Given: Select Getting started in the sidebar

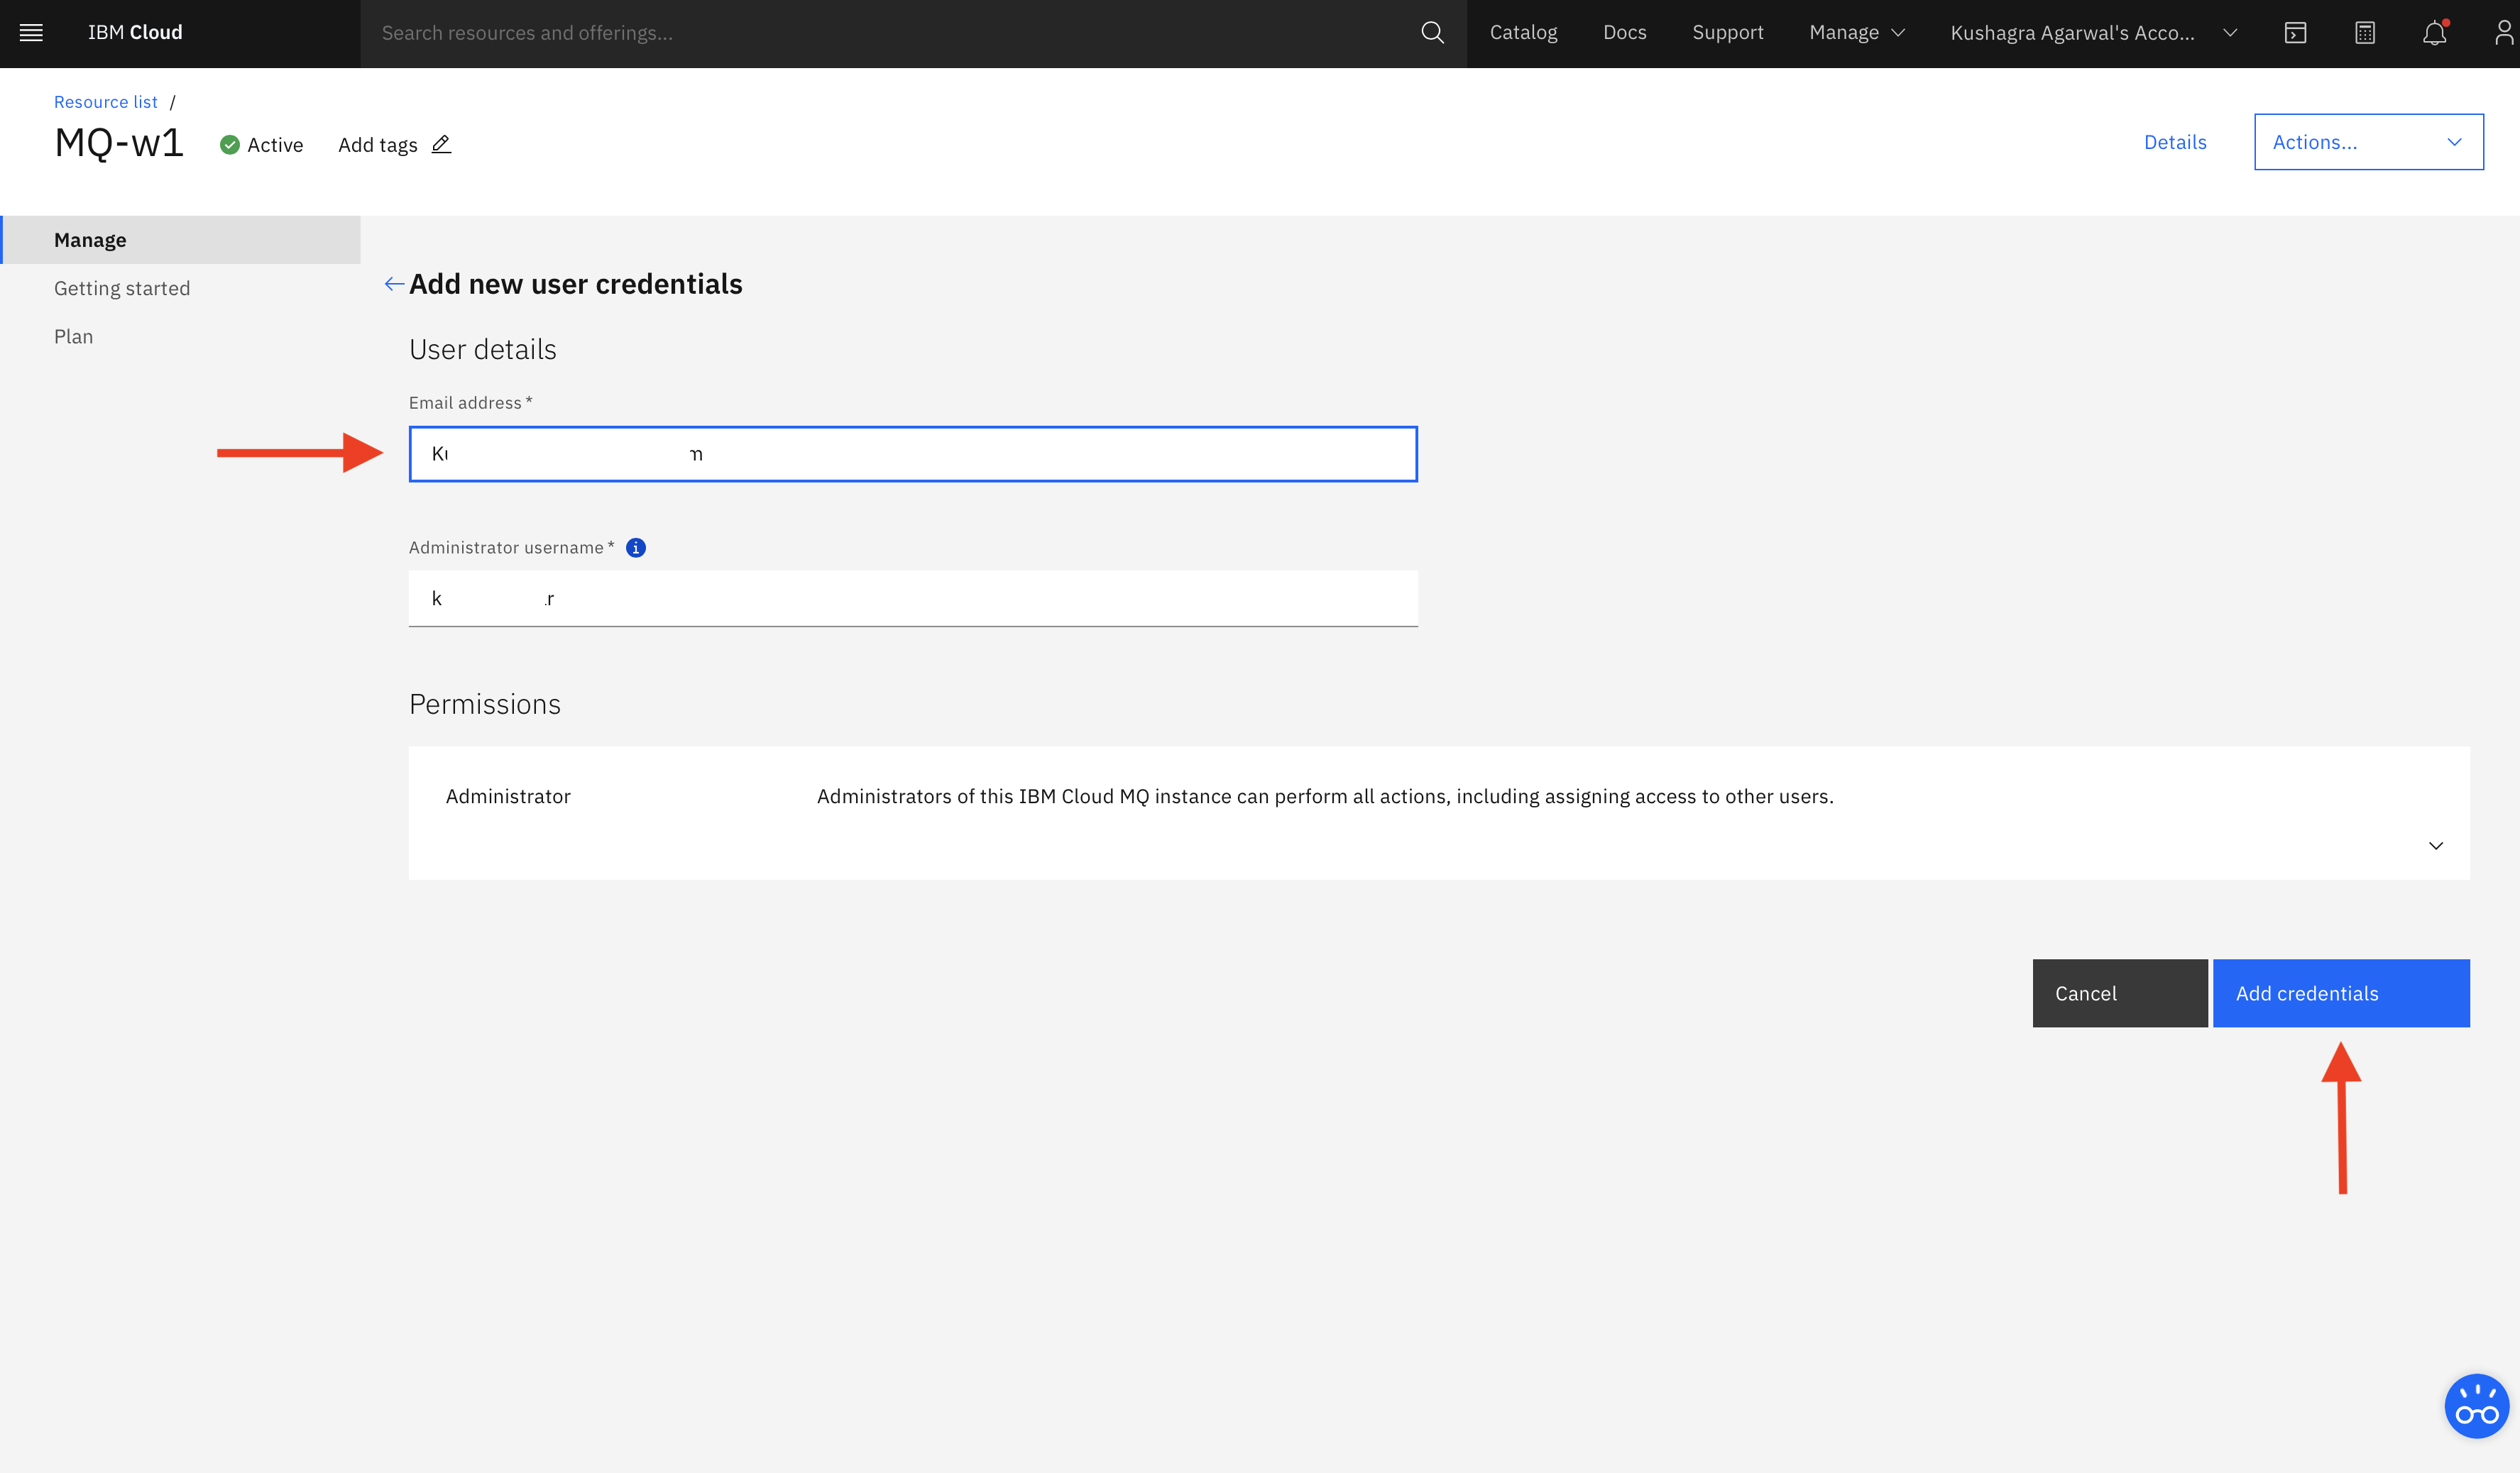Looking at the screenshot, I should point(122,289).
